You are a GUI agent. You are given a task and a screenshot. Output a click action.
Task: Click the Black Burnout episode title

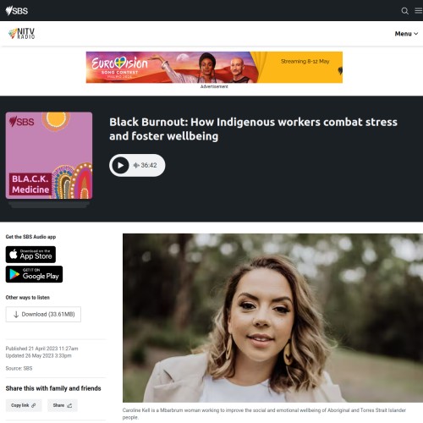point(253,129)
